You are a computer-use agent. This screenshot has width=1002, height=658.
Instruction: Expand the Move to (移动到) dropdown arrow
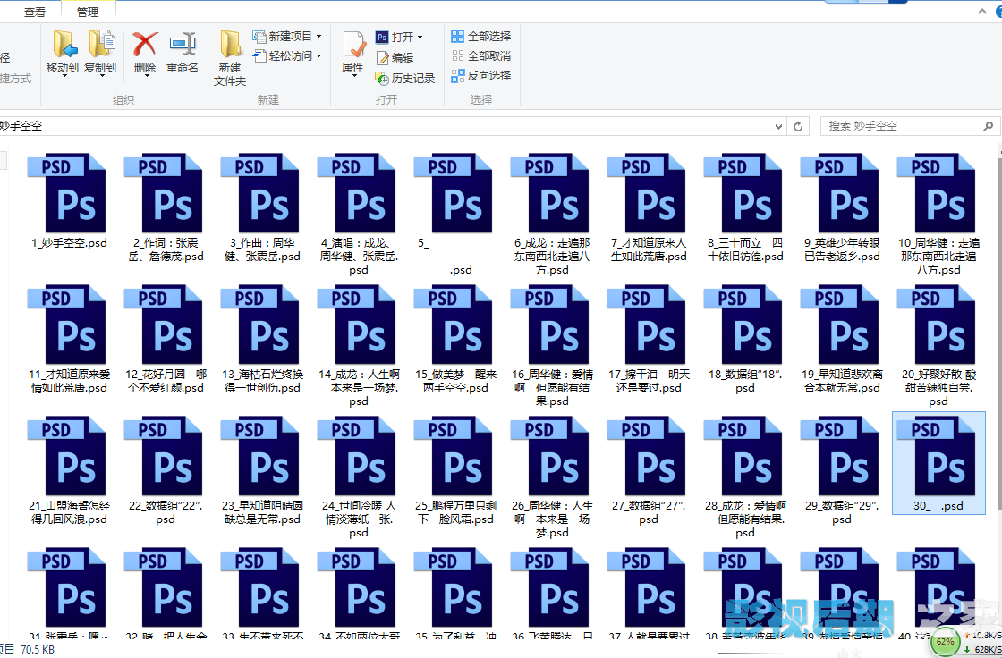63,75
